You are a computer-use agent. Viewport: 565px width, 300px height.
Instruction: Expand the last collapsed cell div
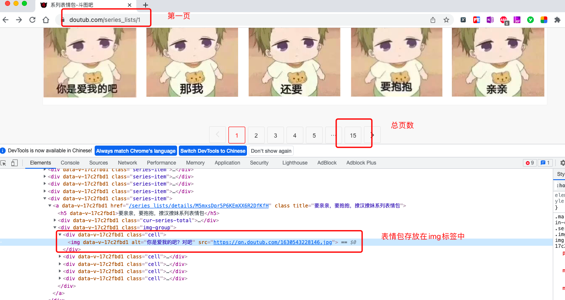(60, 279)
